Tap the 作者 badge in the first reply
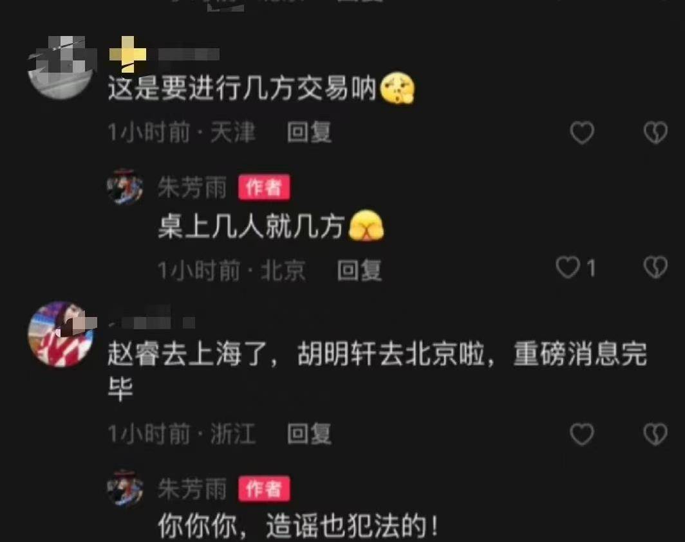 [x=264, y=187]
